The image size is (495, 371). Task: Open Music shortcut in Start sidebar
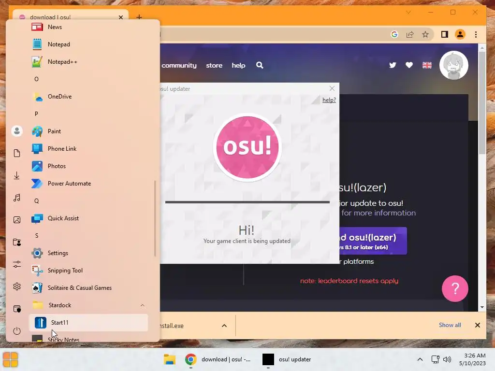point(17,198)
